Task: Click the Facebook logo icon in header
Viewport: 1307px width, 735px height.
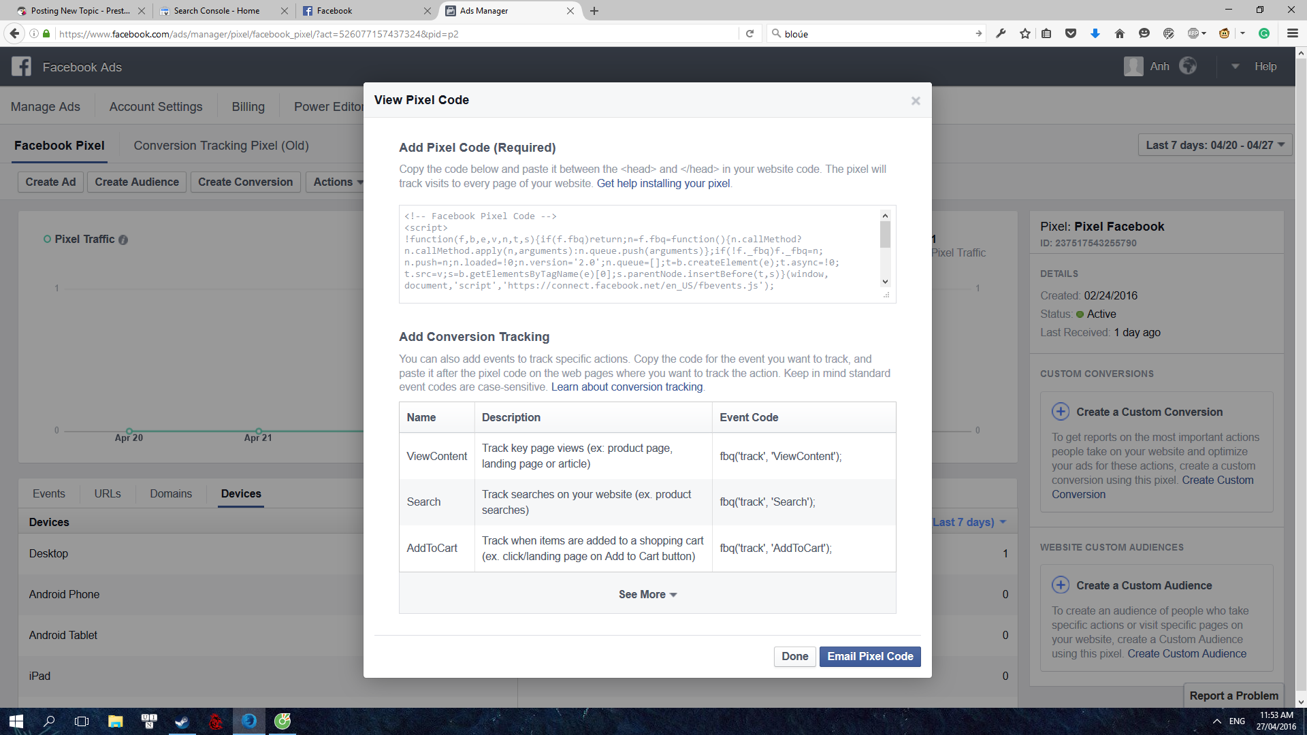Action: (21, 67)
